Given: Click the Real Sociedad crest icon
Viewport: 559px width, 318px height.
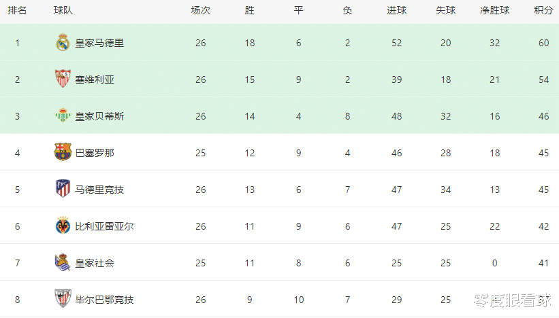Looking at the screenshot, I should (x=63, y=262).
